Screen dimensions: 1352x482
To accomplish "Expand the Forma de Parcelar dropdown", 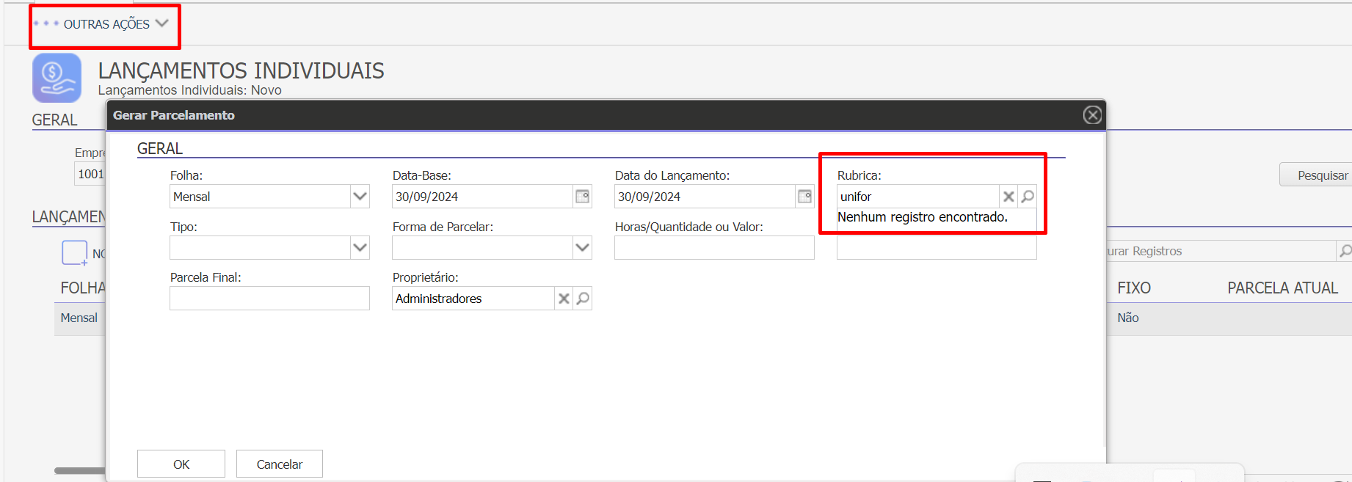I will click(582, 247).
